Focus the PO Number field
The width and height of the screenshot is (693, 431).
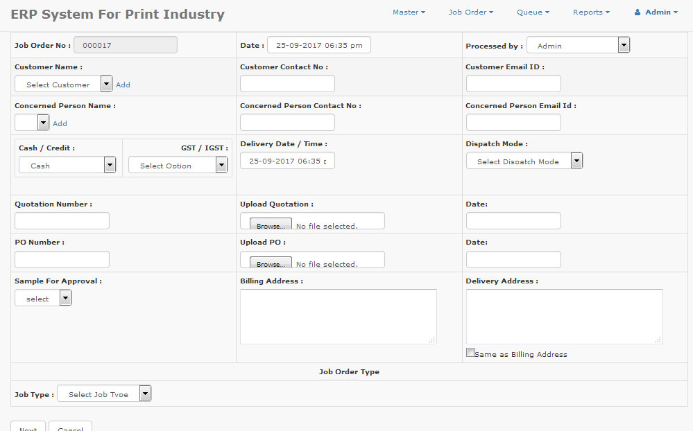(62, 260)
